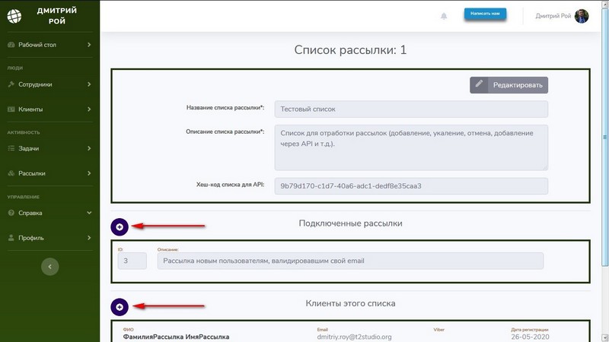Click the Написать нам button

tap(485, 15)
